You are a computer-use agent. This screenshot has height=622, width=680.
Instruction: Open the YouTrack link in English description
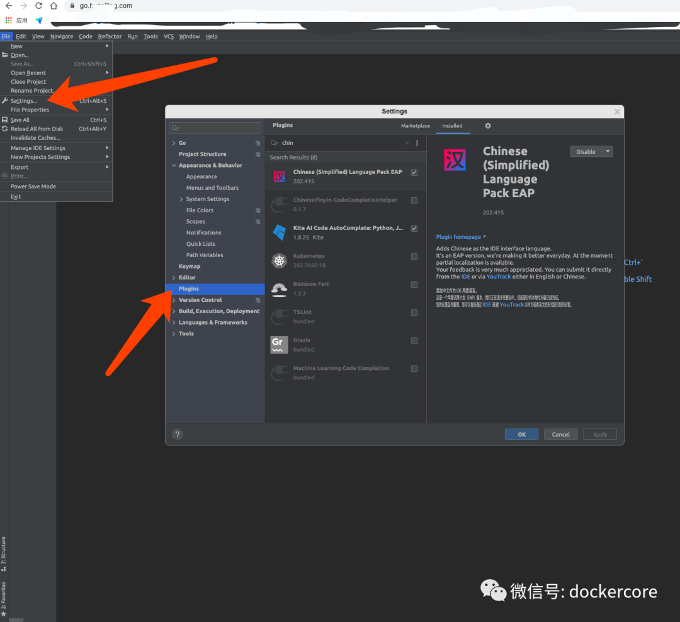point(498,277)
